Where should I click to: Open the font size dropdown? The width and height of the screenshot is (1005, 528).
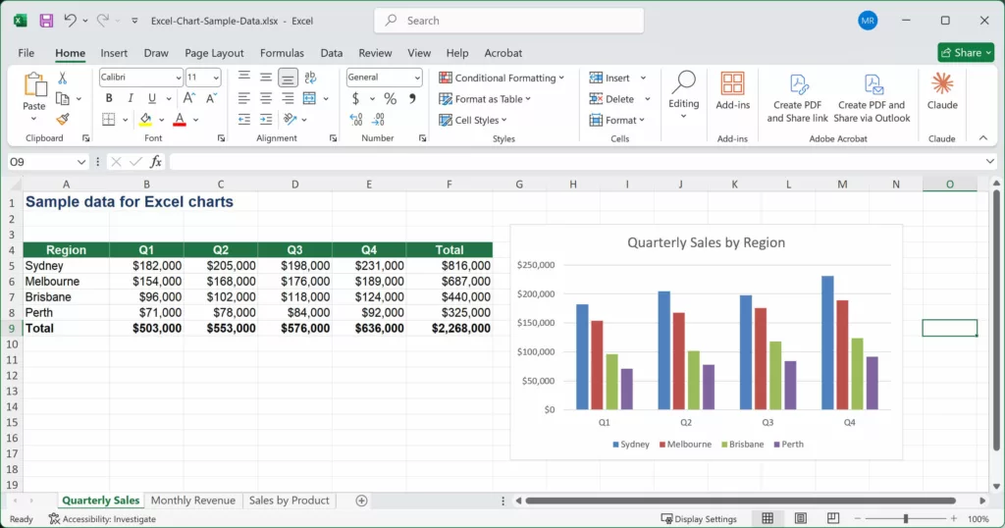coord(216,78)
